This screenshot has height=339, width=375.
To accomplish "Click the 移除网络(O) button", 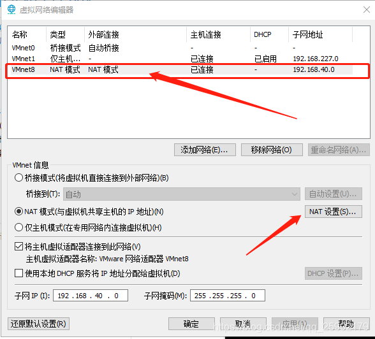I will [272, 150].
